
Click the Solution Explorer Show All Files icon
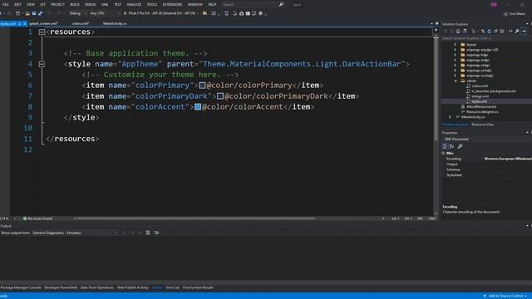click(x=502, y=32)
